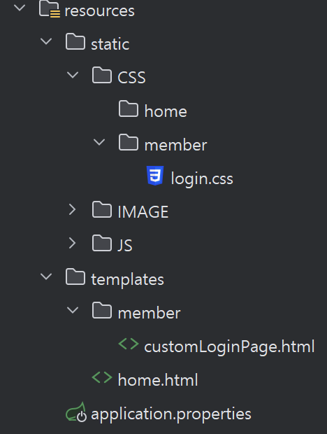327x434 pixels.
Task: Collapse the member folder under templates
Action: (73, 310)
